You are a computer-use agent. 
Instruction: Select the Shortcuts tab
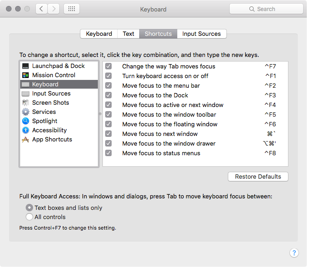[x=158, y=34]
